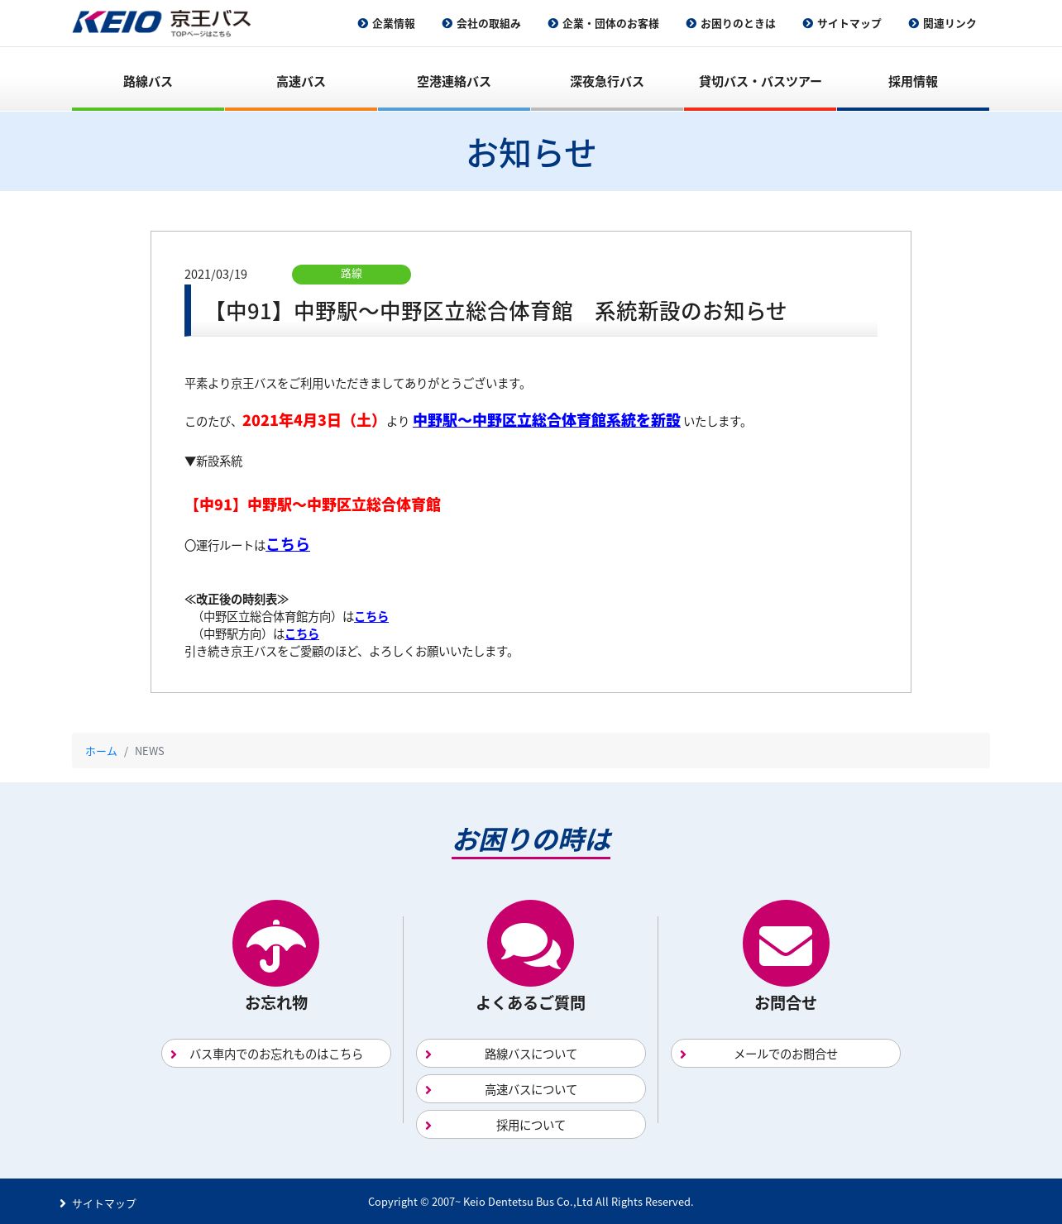The height and width of the screenshot is (1224, 1062).
Task: Click the ≪改正後の時刻表≫ label
Action: coord(237,599)
